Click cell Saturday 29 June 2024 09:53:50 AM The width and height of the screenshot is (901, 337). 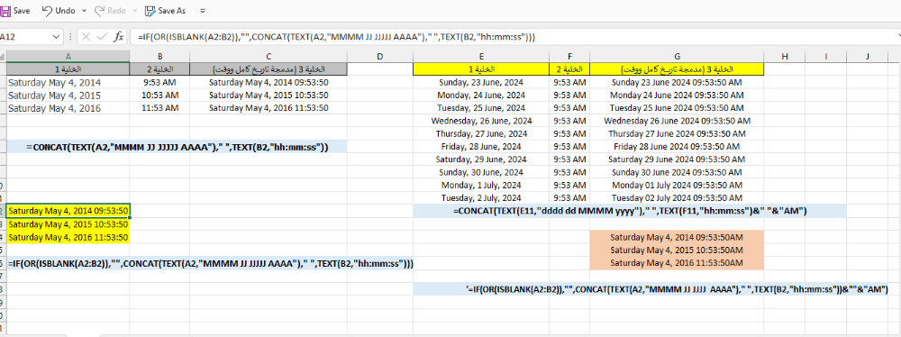coord(677,159)
